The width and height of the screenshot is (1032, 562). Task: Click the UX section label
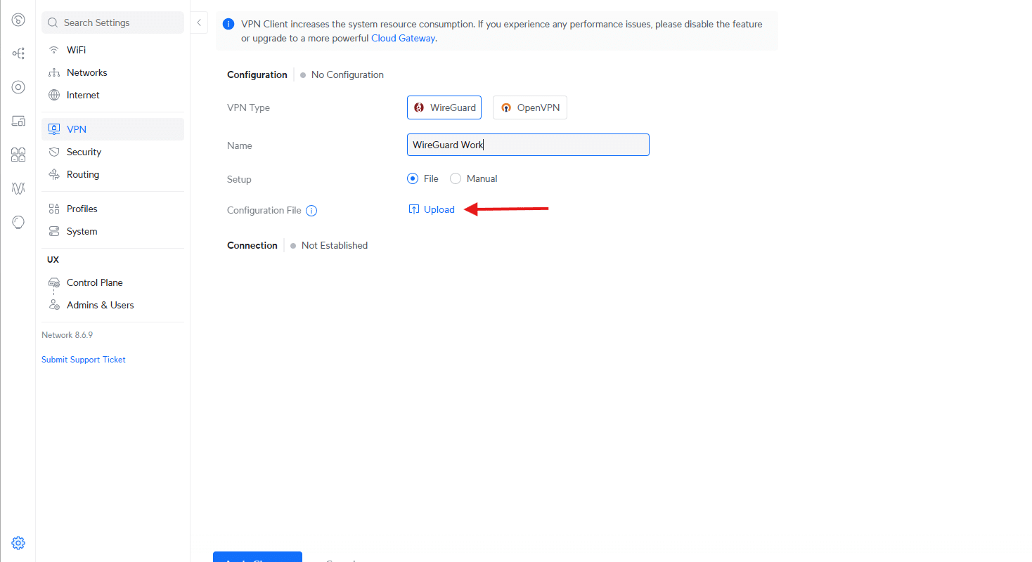[x=53, y=259]
